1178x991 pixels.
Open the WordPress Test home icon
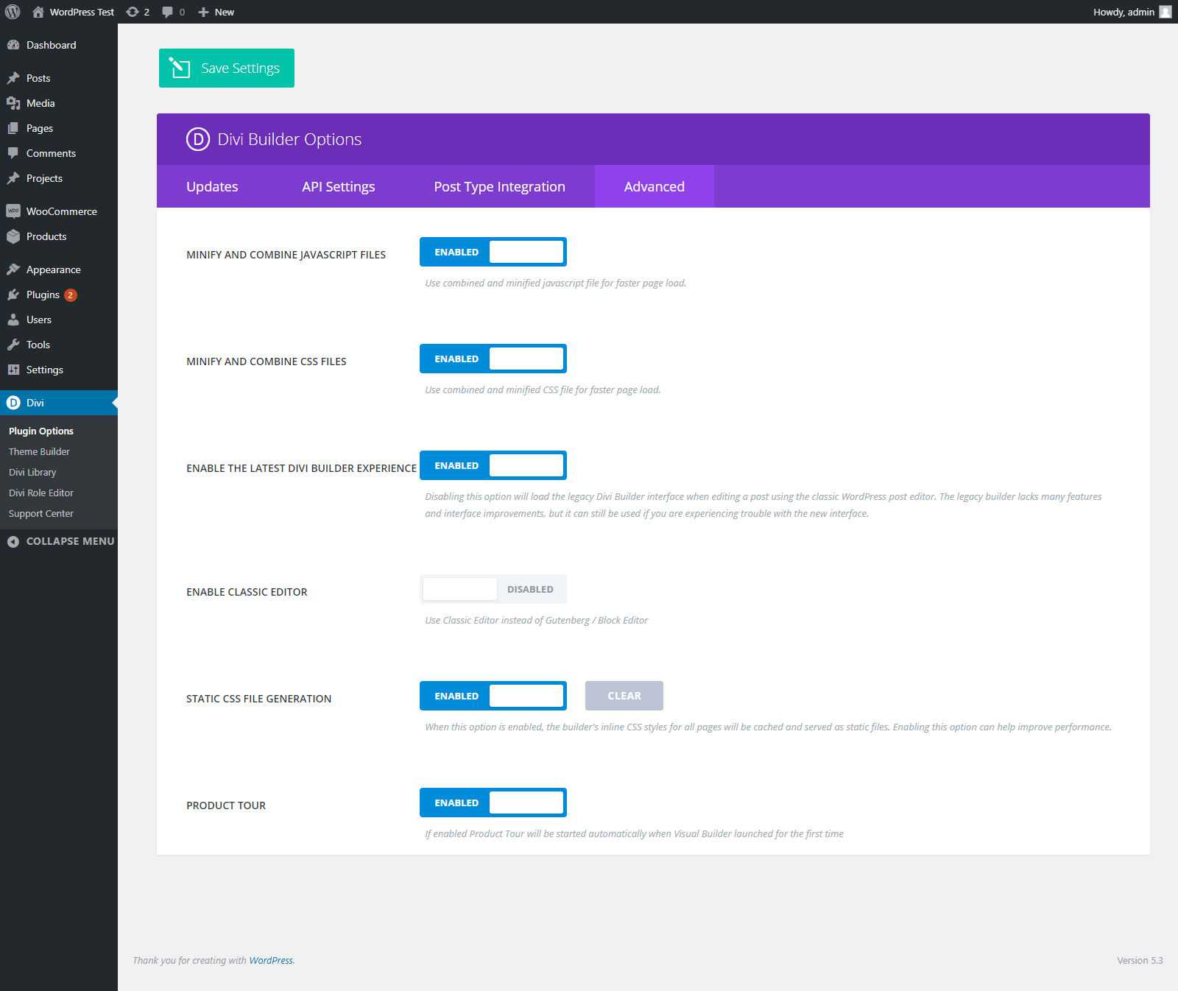(38, 12)
